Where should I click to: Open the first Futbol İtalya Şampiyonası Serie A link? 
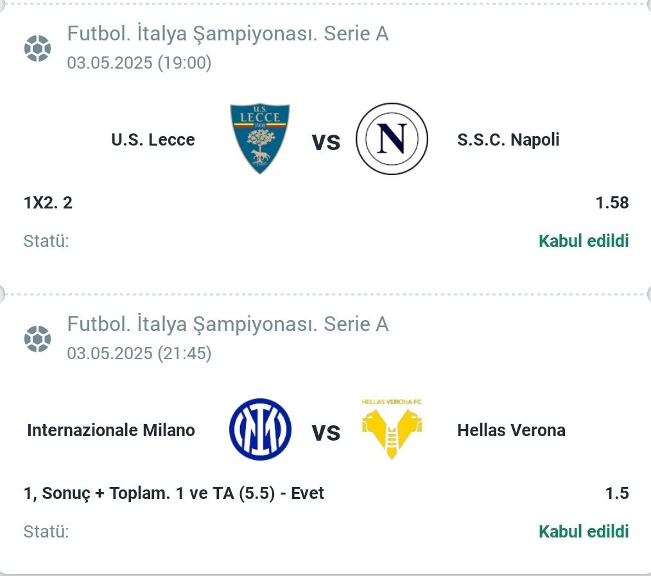[x=228, y=34]
